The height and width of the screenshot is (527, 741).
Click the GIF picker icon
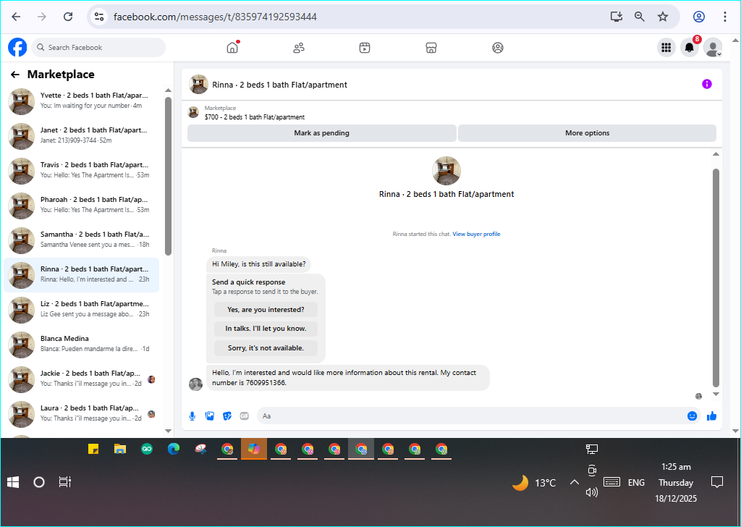pos(245,416)
